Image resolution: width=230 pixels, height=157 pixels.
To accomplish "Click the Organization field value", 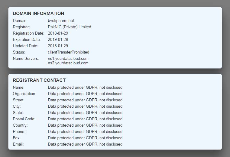I will pos(85,94).
